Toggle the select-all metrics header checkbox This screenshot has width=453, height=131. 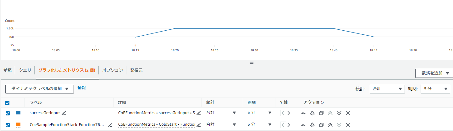[x=8, y=103]
